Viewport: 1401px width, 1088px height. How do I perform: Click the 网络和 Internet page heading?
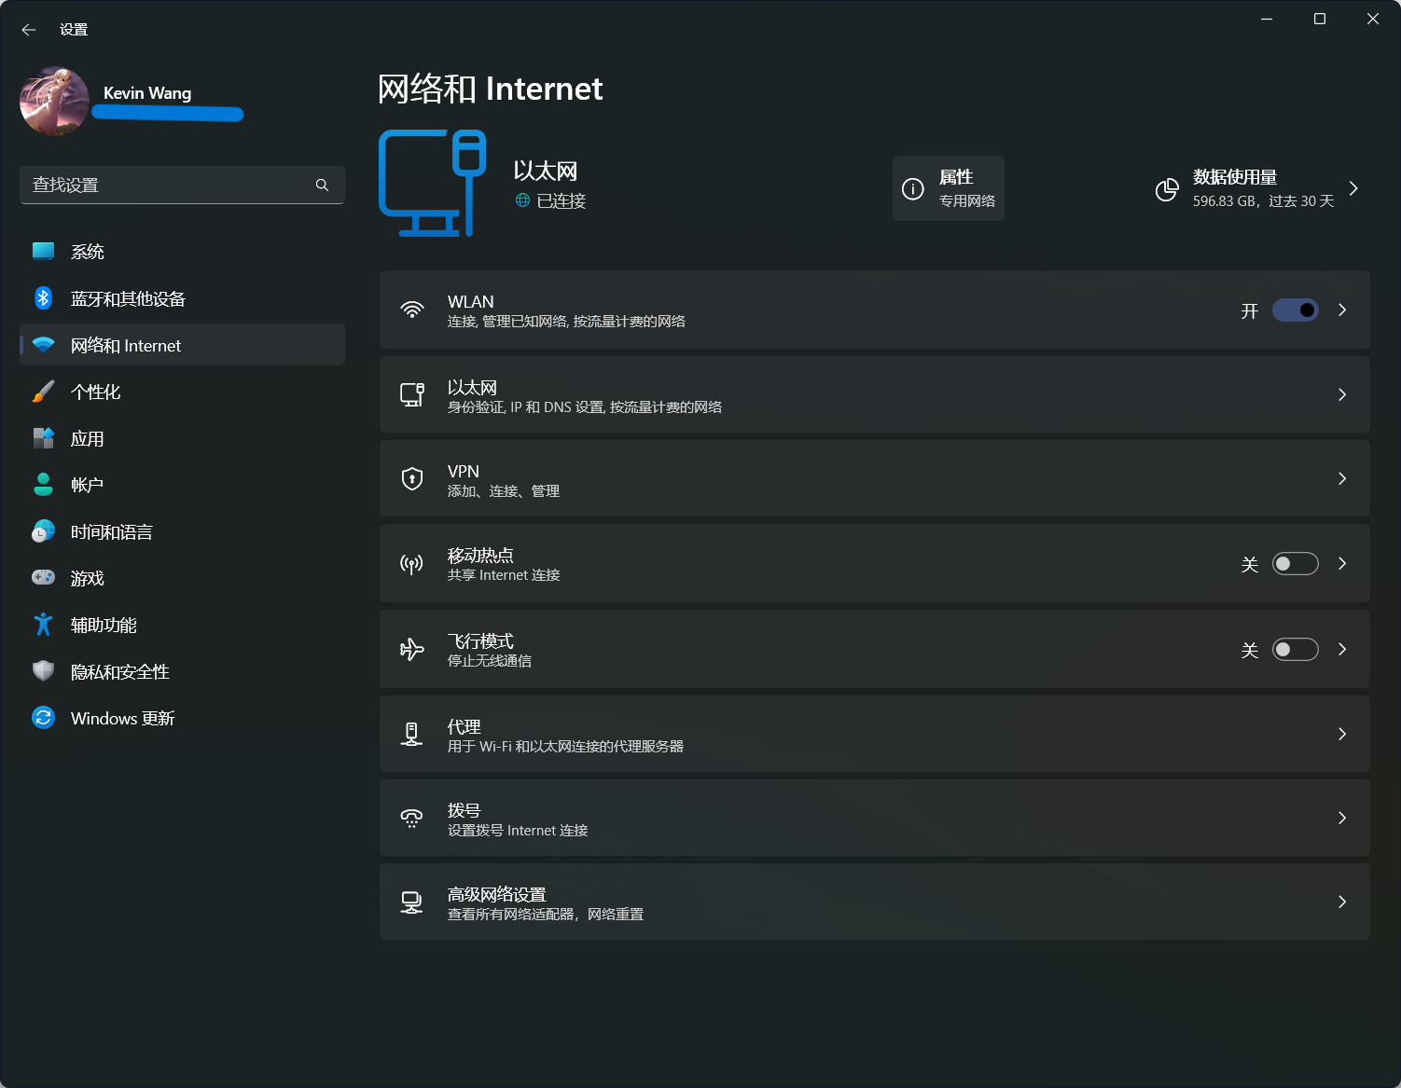coord(491,89)
